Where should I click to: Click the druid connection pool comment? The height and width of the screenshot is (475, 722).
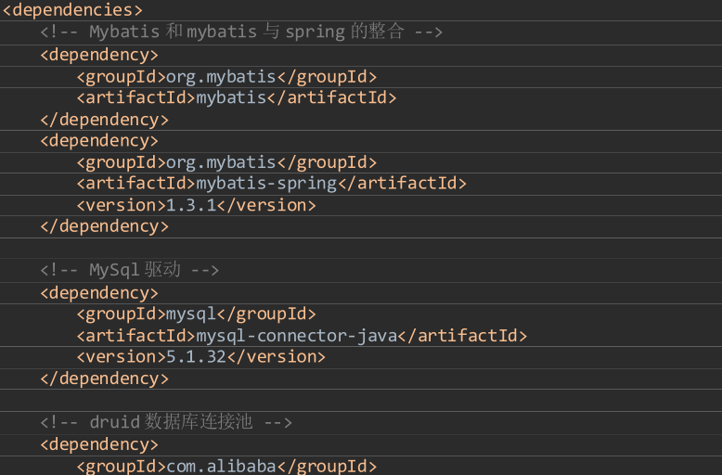click(166, 422)
